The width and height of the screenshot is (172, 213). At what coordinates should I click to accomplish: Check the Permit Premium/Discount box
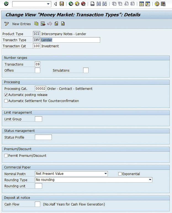click(x=6, y=156)
